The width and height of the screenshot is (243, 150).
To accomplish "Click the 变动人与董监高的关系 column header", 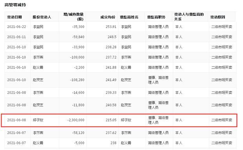I will (189, 17).
